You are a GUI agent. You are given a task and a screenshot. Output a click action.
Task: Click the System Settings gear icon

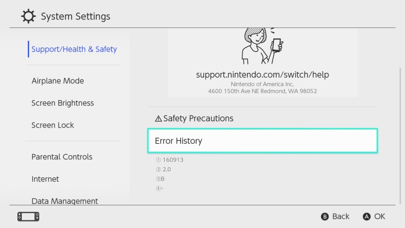pos(28,17)
